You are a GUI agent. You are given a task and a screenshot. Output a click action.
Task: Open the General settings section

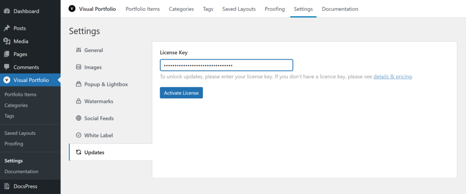tap(93, 50)
